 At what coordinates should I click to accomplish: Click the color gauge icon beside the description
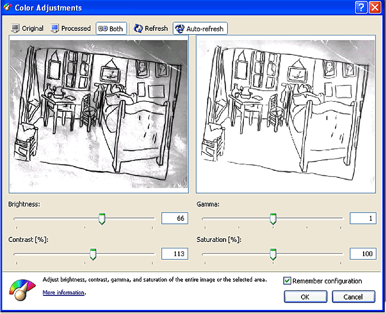22,290
